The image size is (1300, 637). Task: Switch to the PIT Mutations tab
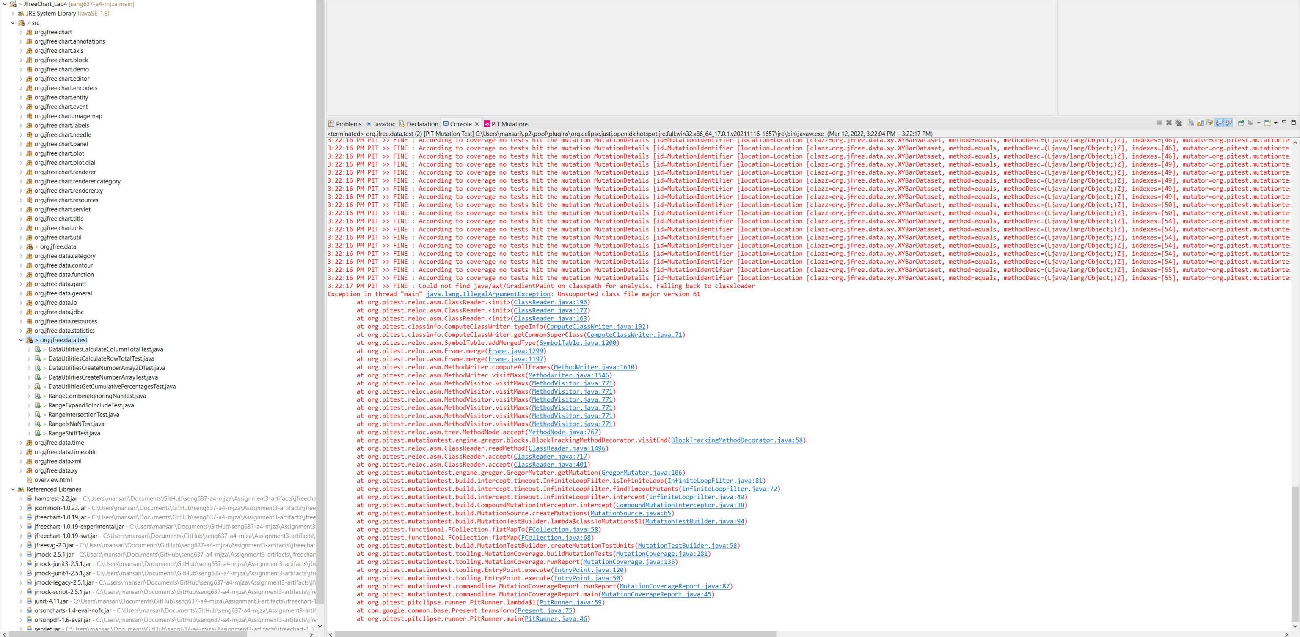click(x=509, y=124)
